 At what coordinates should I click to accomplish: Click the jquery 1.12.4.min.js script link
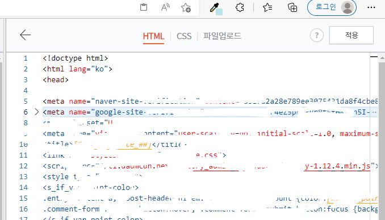337,166
